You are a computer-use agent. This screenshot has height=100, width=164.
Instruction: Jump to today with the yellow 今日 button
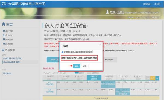click(153, 78)
